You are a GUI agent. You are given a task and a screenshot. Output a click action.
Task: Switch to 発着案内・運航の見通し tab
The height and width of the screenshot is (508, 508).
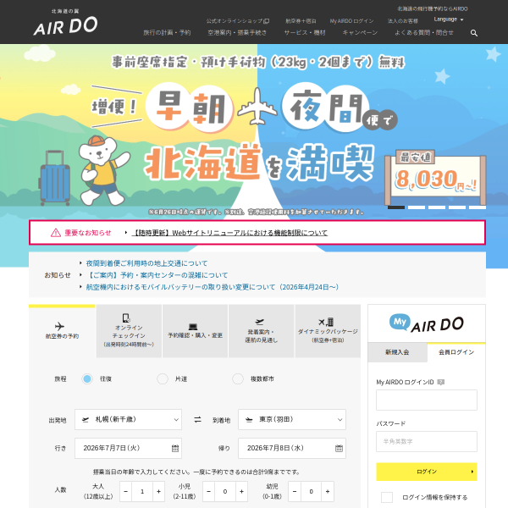[x=261, y=331]
